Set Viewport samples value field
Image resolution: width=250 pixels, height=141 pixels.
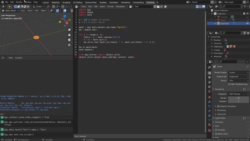pos(238,101)
